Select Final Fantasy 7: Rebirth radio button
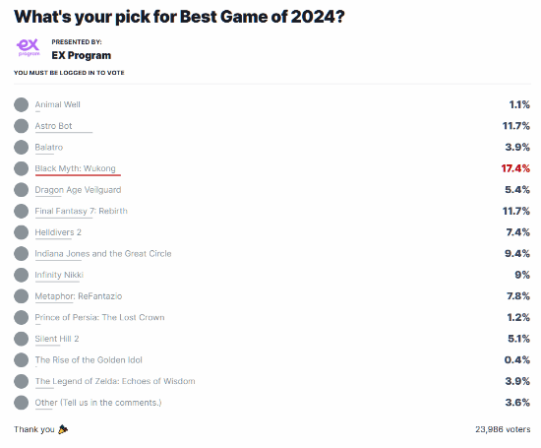Viewport: 541px width, 448px height. coord(21,211)
